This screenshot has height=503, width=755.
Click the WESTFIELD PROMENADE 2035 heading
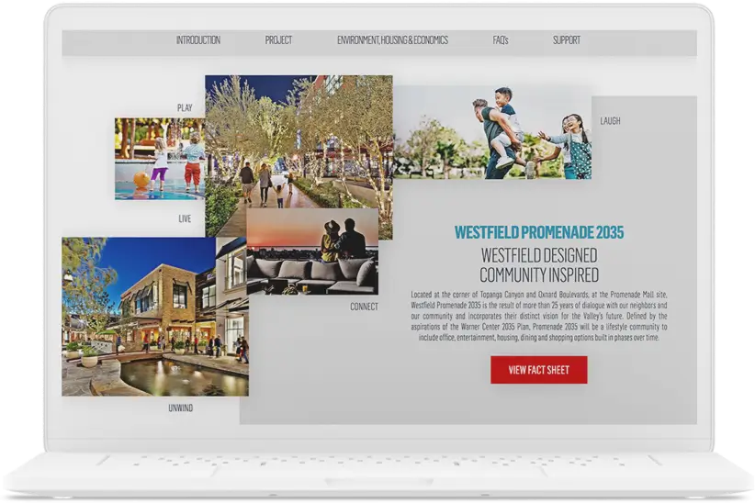[x=539, y=232]
